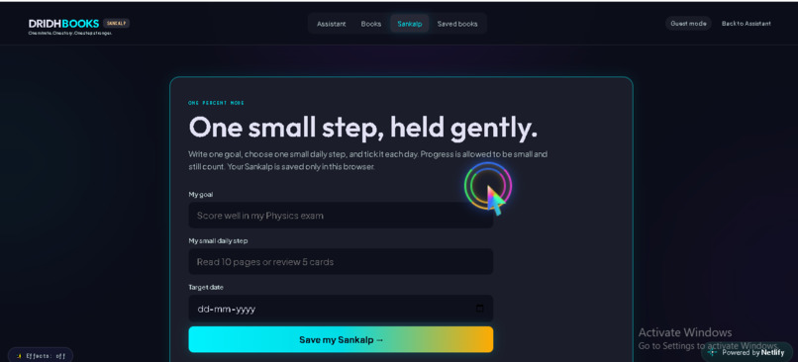Screen dimensions: 798x362
Task: Open the calendar picker icon in Target date
Action: point(479,309)
